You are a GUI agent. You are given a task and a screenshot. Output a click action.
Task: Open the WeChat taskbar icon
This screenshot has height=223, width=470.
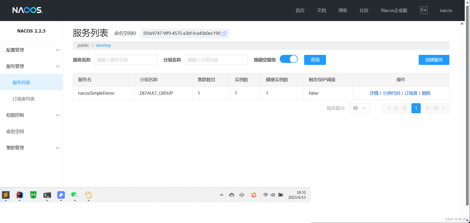(x=75, y=195)
